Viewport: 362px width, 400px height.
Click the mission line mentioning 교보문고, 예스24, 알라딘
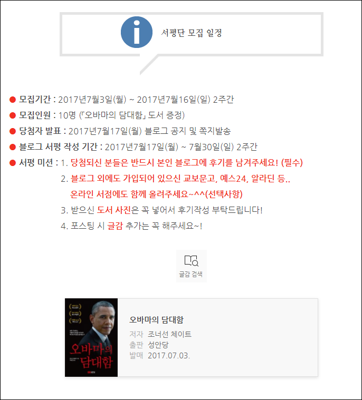(x=180, y=178)
